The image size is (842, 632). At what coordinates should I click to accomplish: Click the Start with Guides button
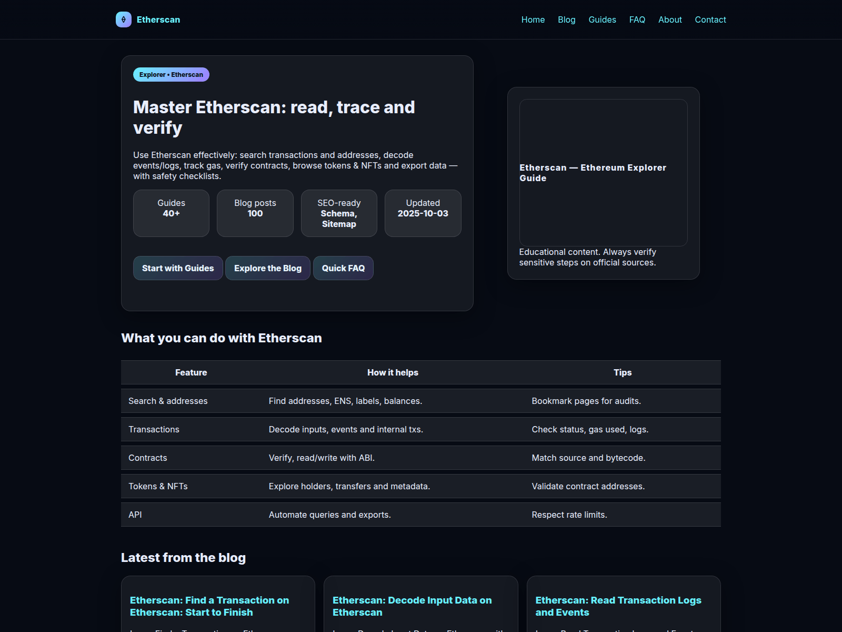click(178, 268)
